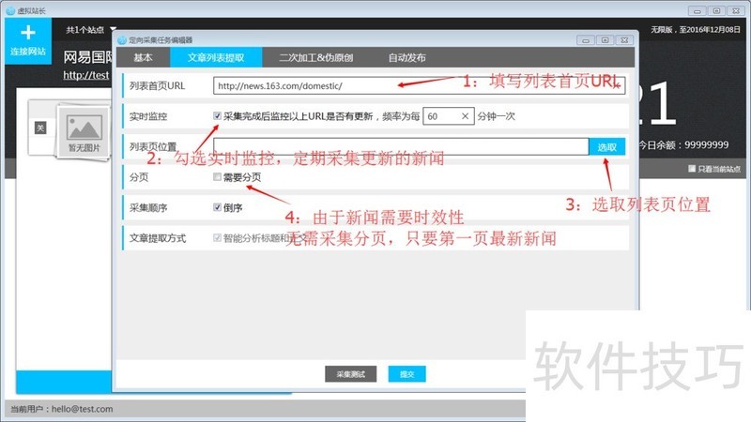Click the 虚拟站长 app icon in titlebar
Image resolution: width=751 pixels, height=422 pixels.
coord(10,10)
